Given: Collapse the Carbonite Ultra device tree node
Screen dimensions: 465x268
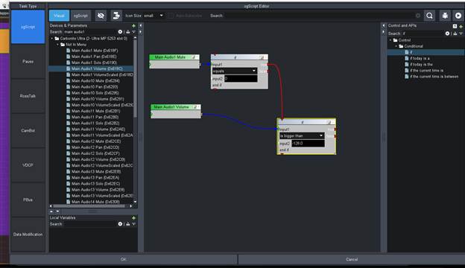Looking at the screenshot, I should point(52,39).
